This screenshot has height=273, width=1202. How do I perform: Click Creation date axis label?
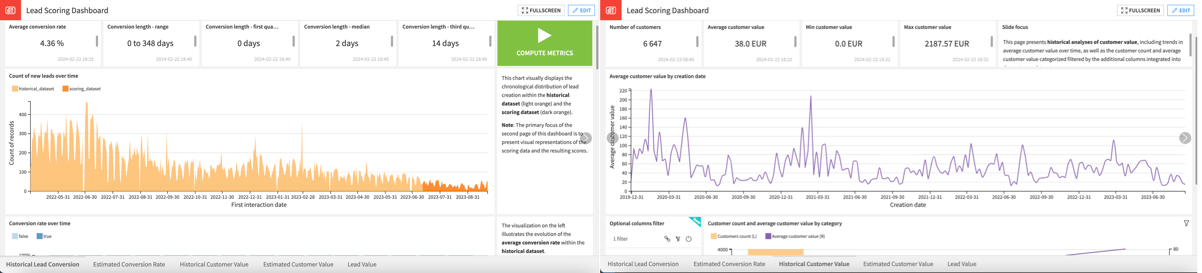(x=908, y=205)
